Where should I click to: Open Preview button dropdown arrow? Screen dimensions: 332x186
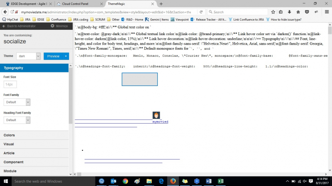point(66,56)
